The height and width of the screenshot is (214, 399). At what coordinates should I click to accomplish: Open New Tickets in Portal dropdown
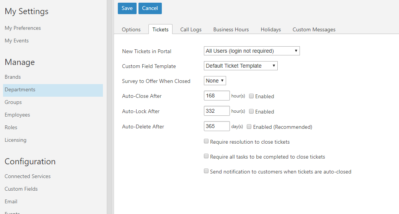(252, 51)
